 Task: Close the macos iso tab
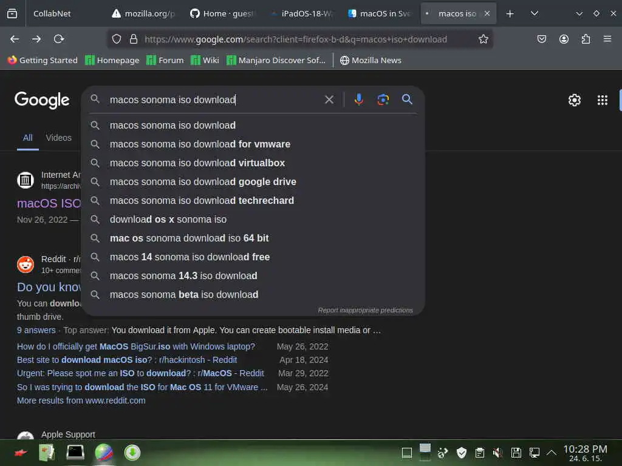pos(487,13)
